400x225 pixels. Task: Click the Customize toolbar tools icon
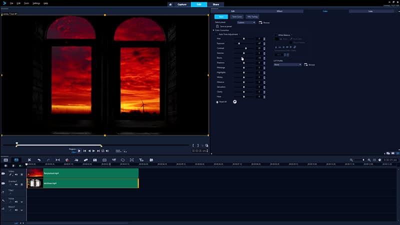tap(29, 160)
